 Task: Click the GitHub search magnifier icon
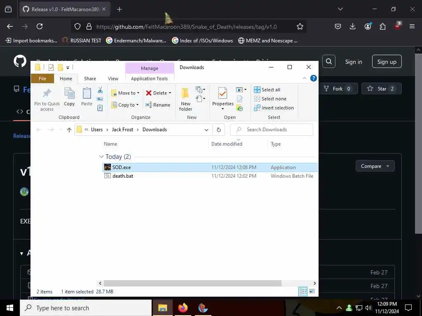pos(329,62)
